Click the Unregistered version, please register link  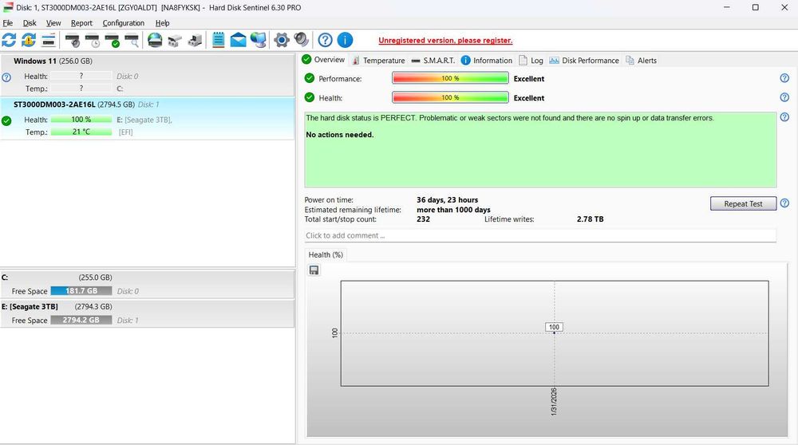pos(445,40)
